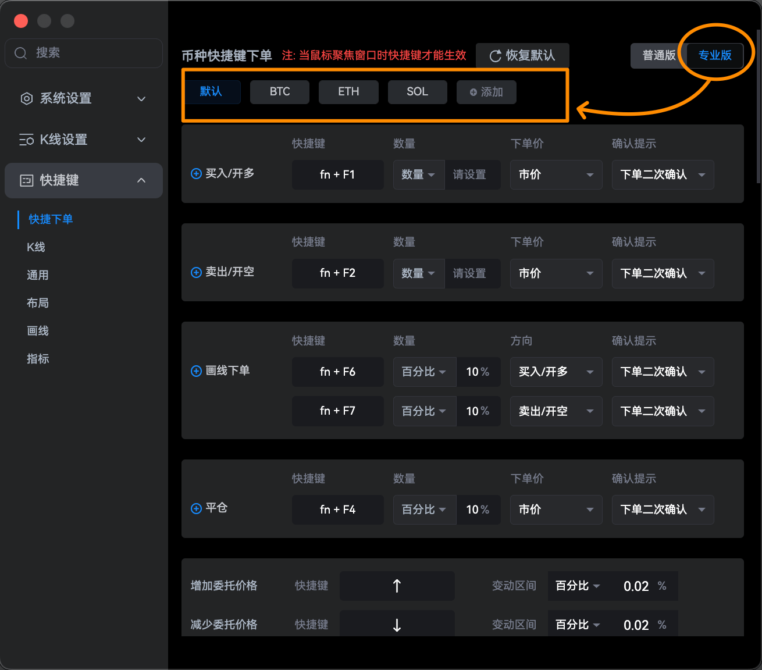
Task: Click the plus icon beside 平仓
Action: pos(196,508)
